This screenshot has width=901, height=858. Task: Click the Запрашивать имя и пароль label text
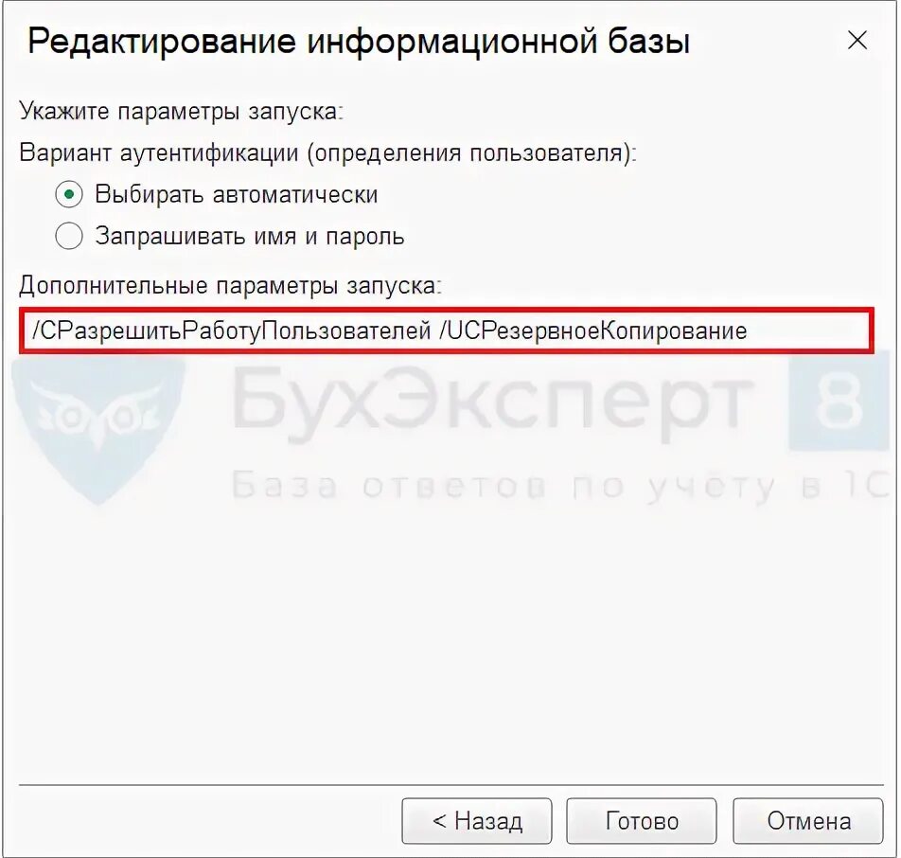(x=250, y=237)
